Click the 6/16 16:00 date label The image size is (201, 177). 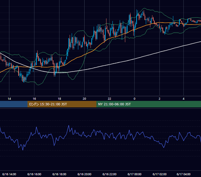tap(34, 174)
